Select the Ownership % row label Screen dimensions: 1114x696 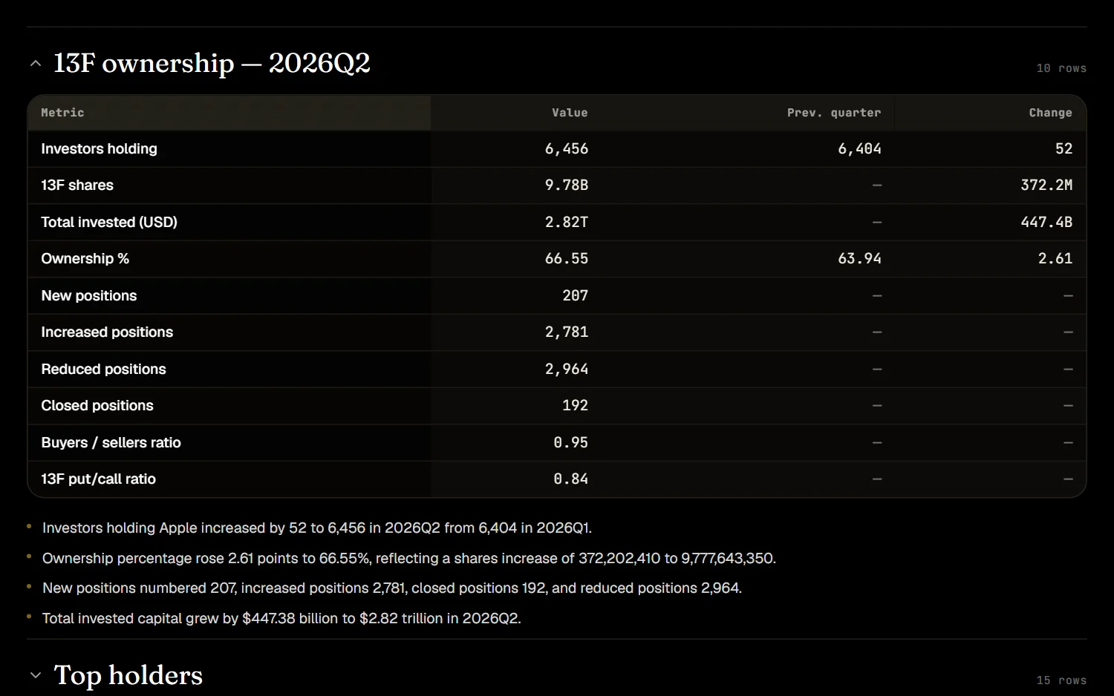click(85, 259)
